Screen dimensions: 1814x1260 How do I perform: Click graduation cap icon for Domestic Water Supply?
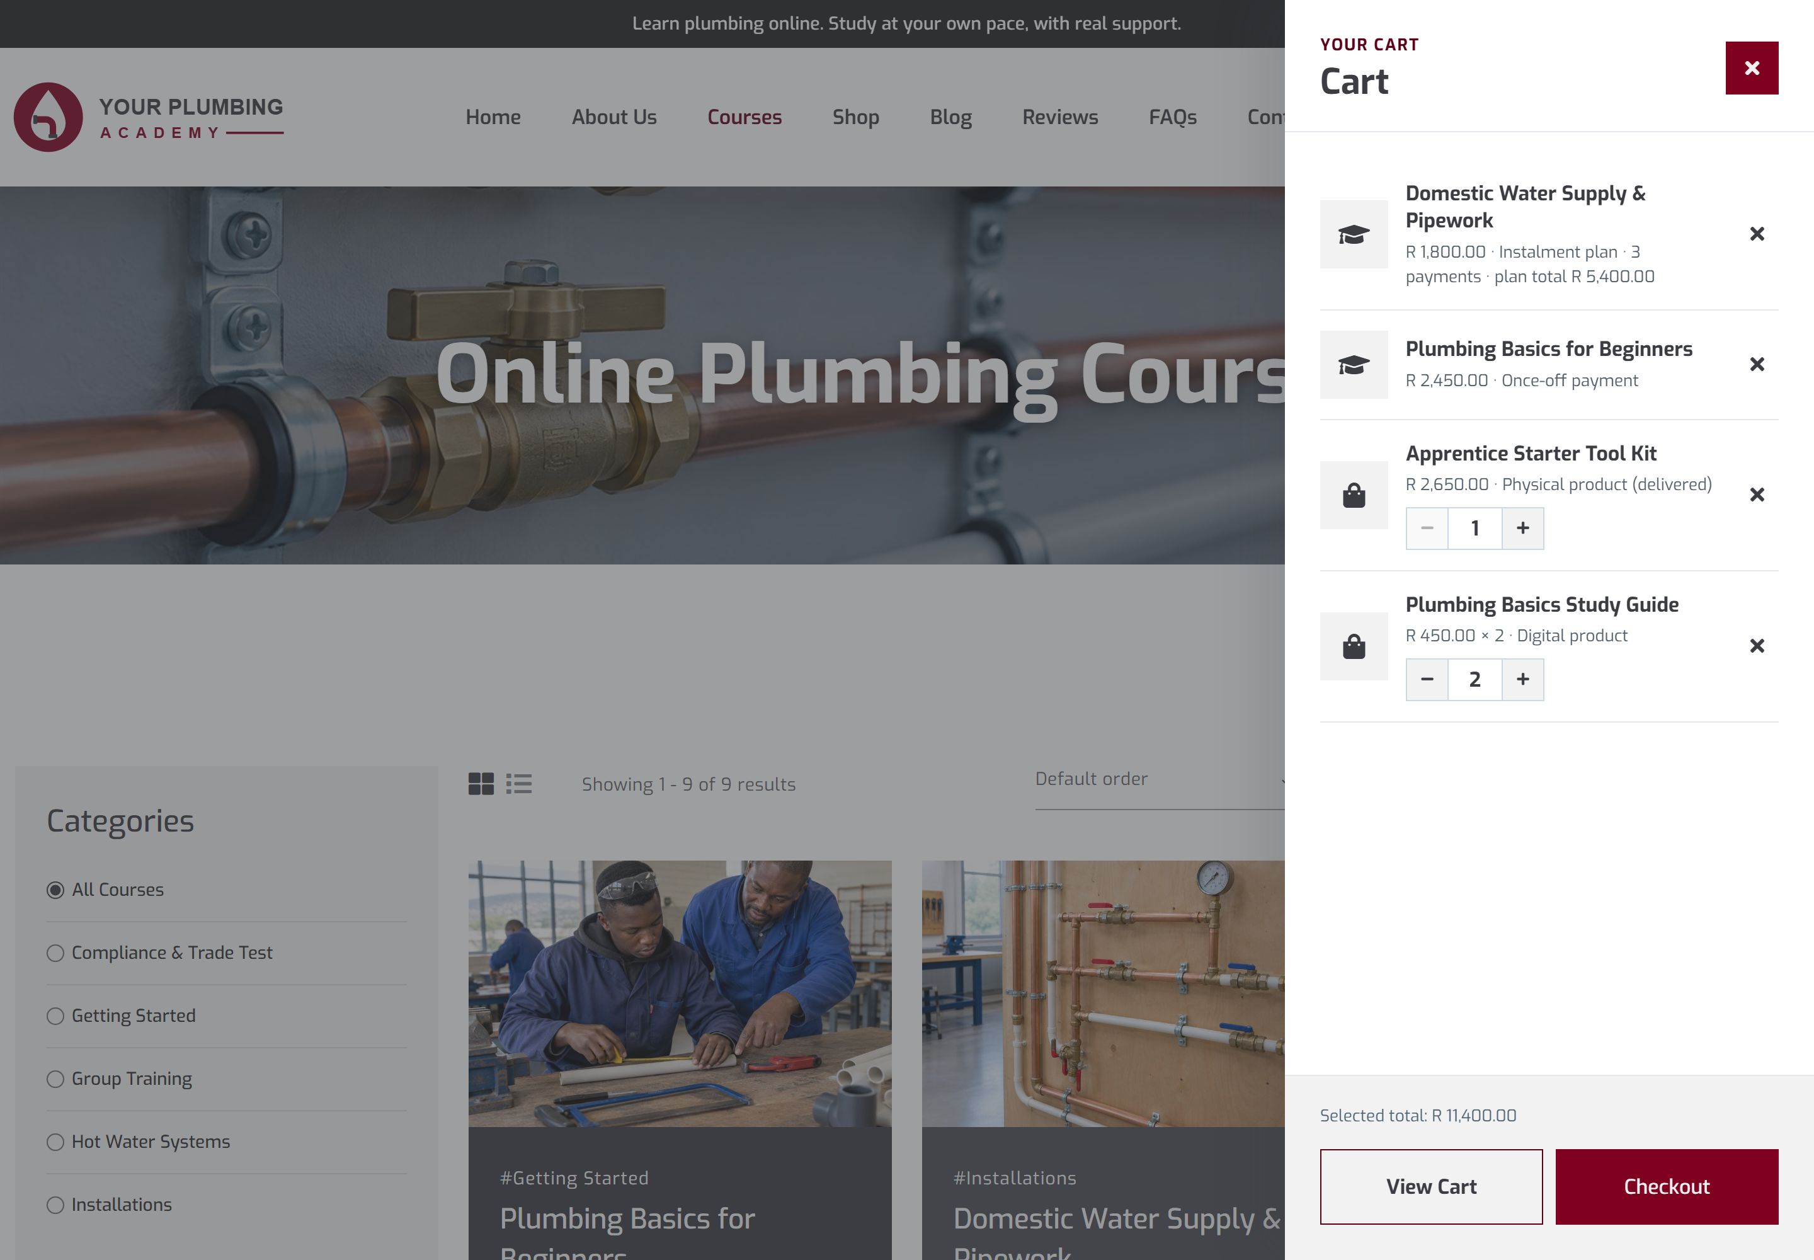point(1354,234)
